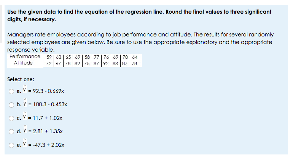Click the Attitude row label
The image size is (293, 159).
click(x=23, y=63)
